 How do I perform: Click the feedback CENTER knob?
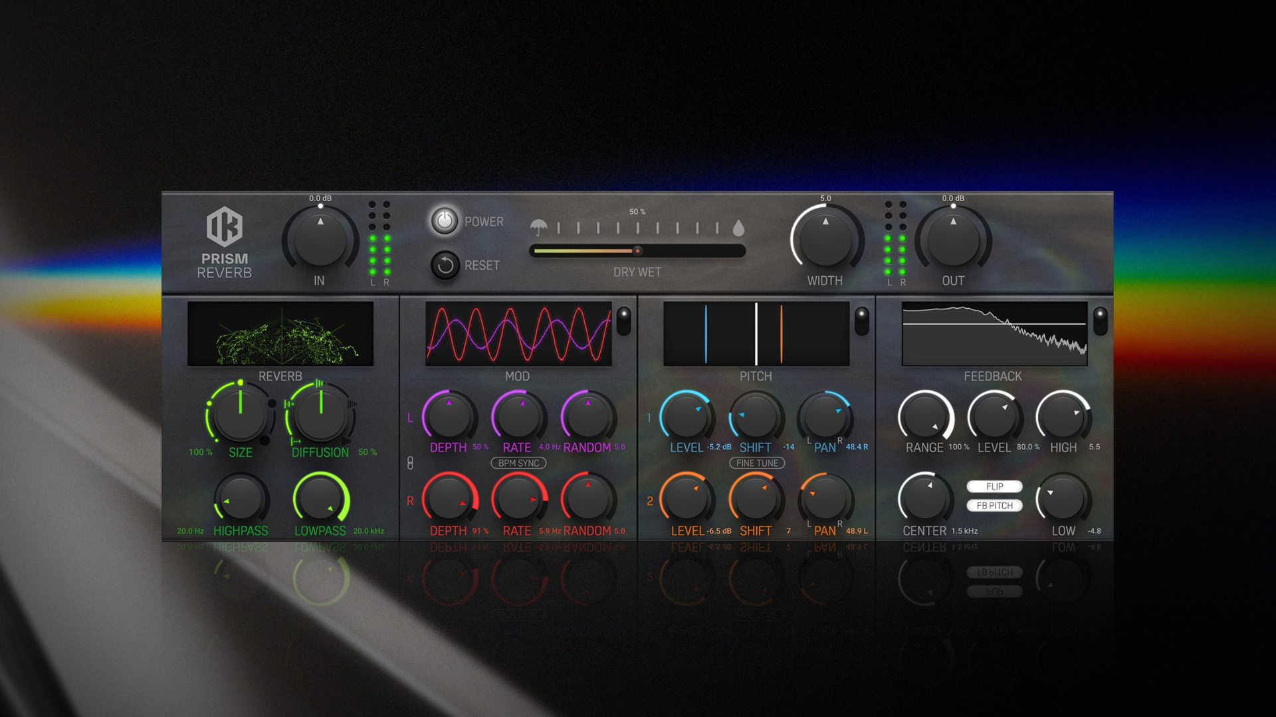(x=925, y=498)
